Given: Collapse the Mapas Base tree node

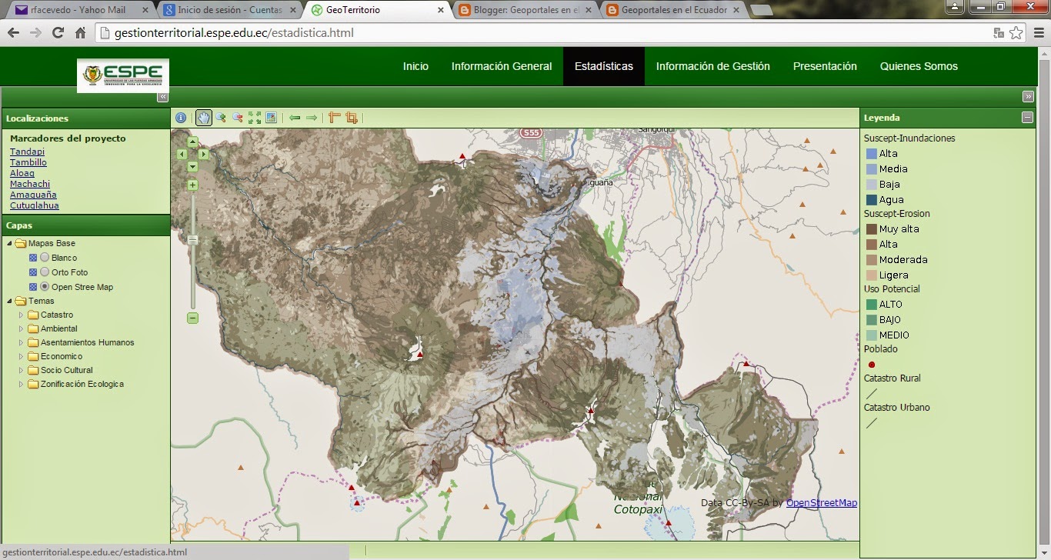Looking at the screenshot, I should point(9,244).
